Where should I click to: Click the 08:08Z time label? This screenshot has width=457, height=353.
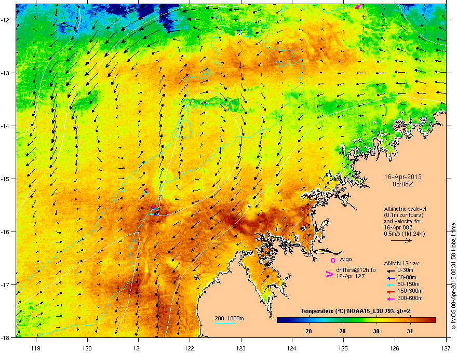click(x=403, y=184)
